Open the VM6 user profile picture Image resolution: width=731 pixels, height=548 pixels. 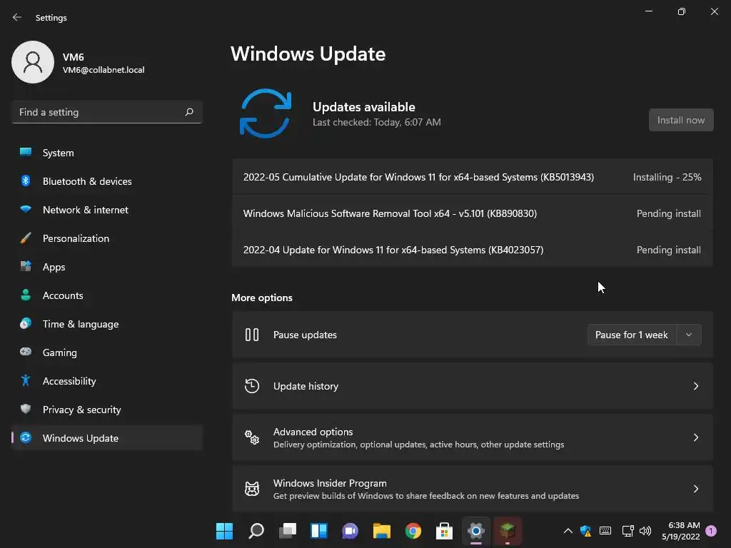[33, 62]
